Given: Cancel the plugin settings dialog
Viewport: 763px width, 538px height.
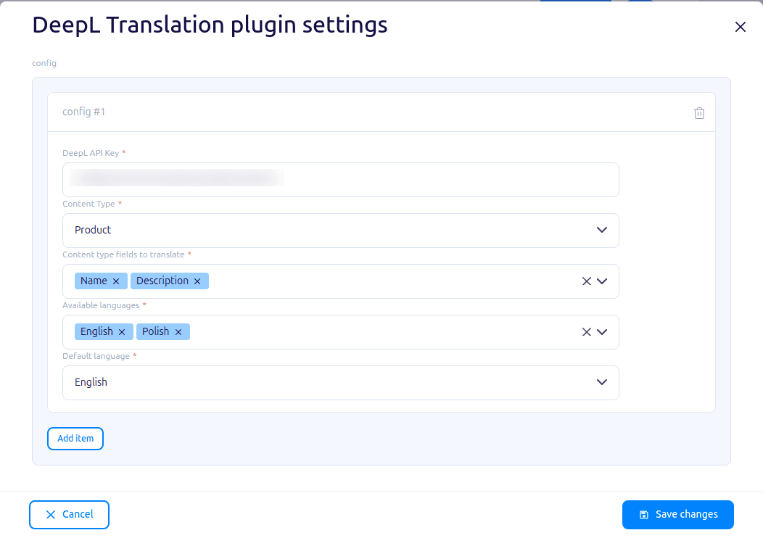Looking at the screenshot, I should pyautogui.click(x=69, y=515).
